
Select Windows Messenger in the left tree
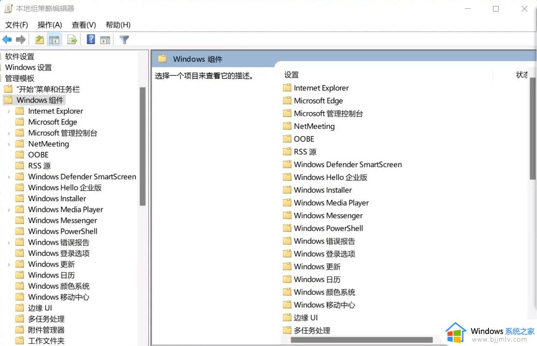63,221
